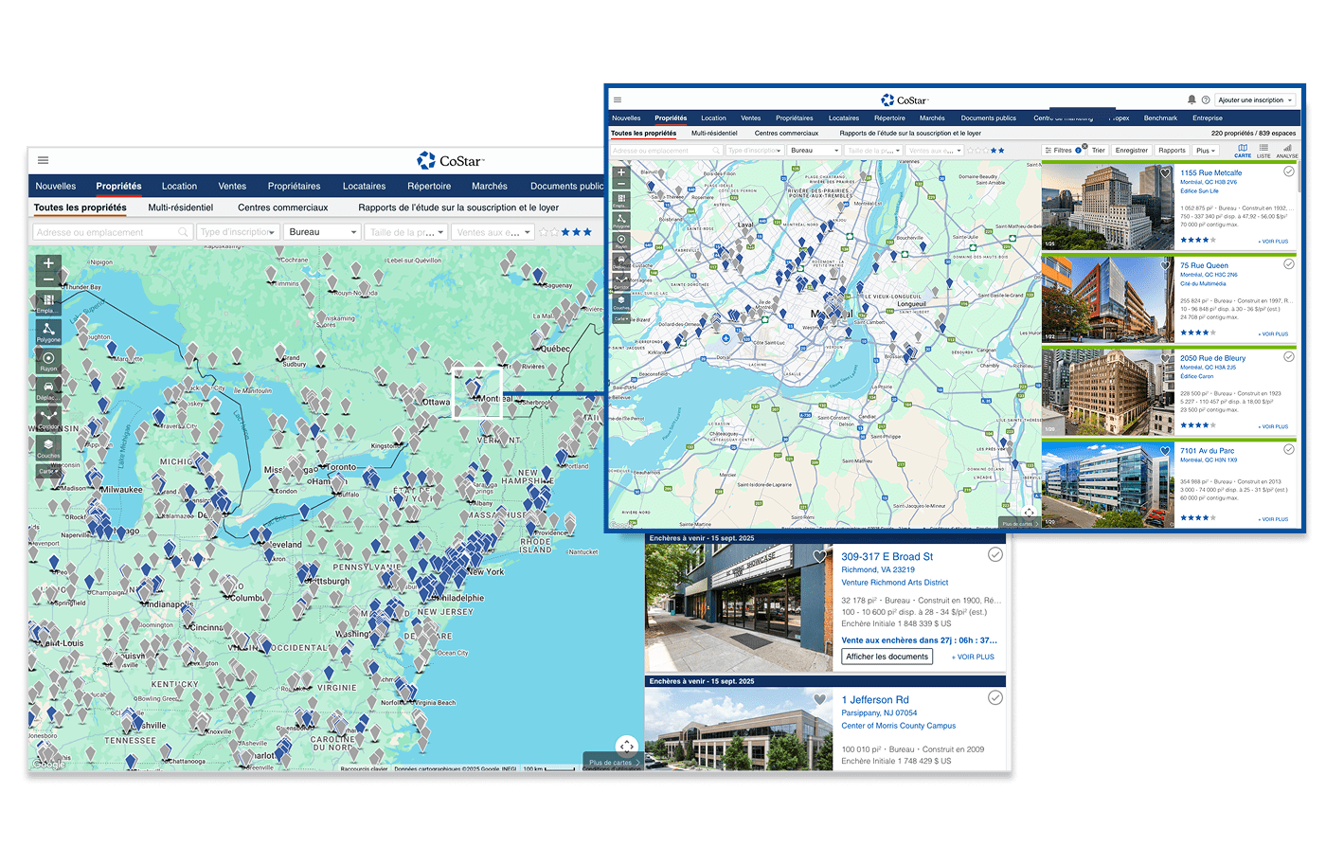Open the Plus dropdown in the toolbar
Screen dimensions: 1326x847
coord(1205,151)
